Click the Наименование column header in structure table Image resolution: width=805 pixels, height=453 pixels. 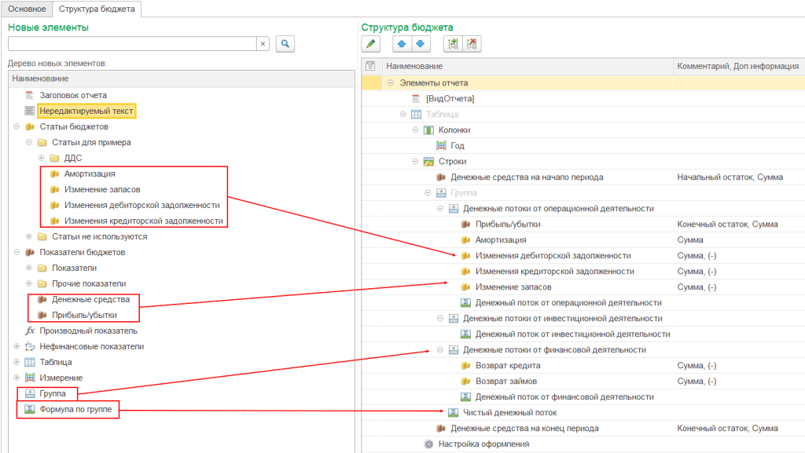(x=527, y=66)
